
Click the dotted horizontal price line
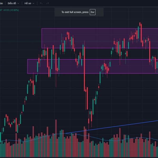click(x=21, y=41)
